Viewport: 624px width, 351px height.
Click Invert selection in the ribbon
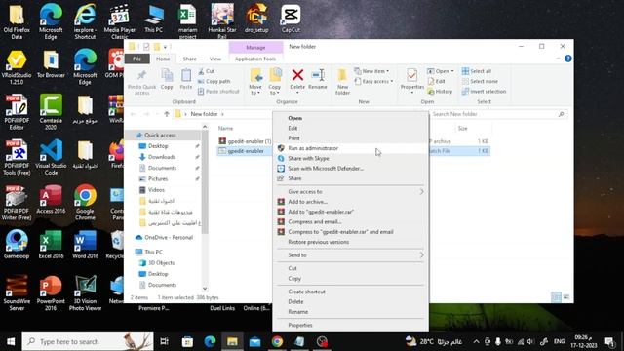click(484, 91)
